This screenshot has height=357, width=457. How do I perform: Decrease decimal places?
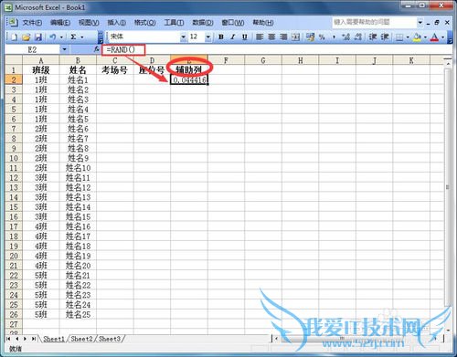tap(358, 37)
